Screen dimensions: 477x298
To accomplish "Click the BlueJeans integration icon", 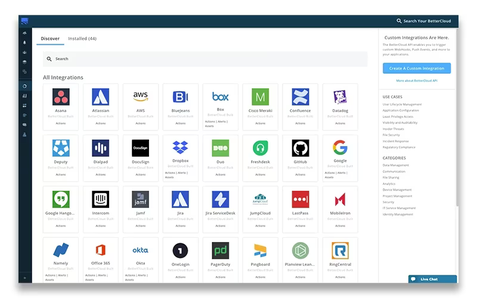I will point(181,97).
